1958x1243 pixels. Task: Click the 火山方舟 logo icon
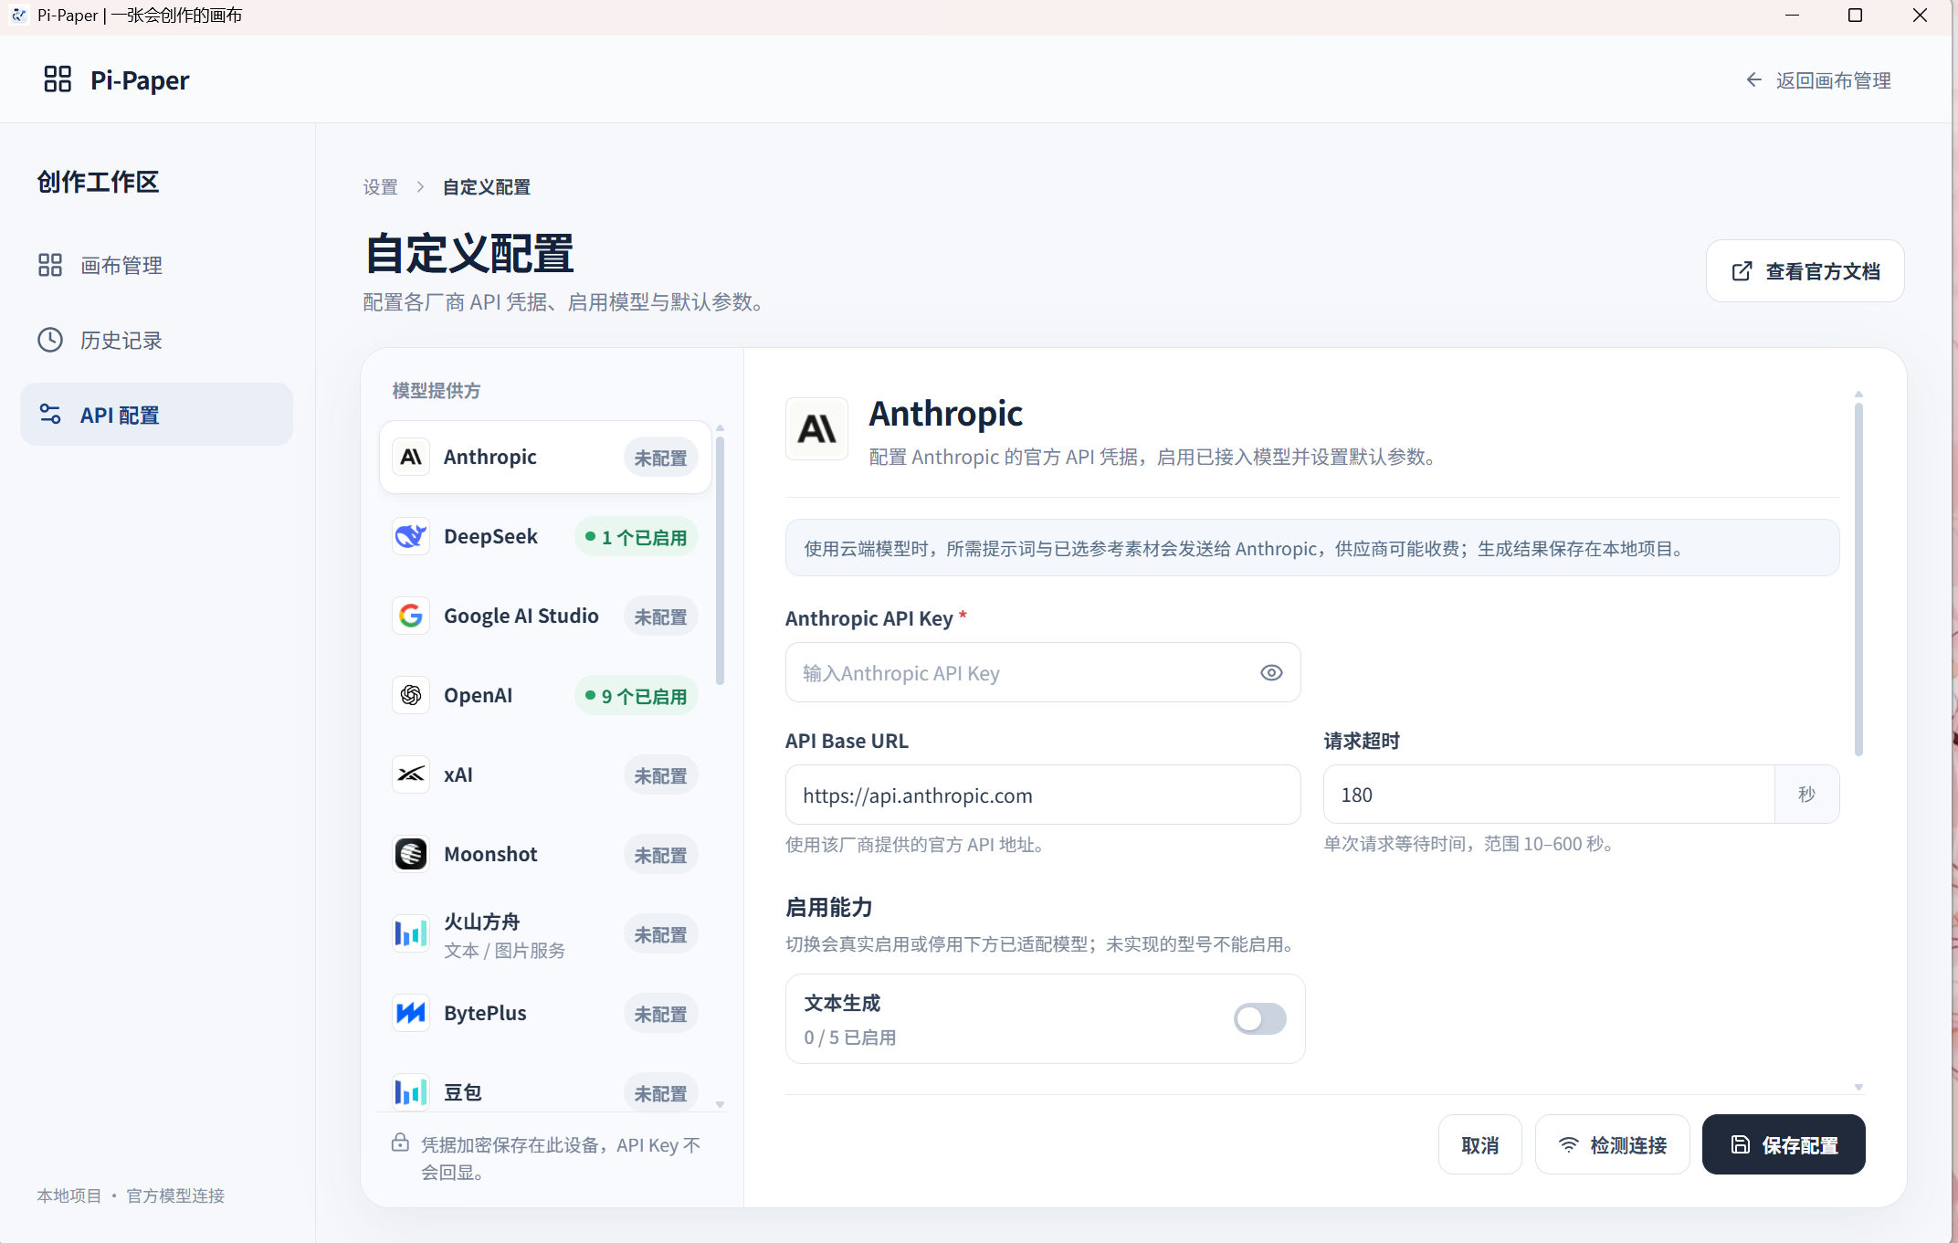(x=411, y=933)
